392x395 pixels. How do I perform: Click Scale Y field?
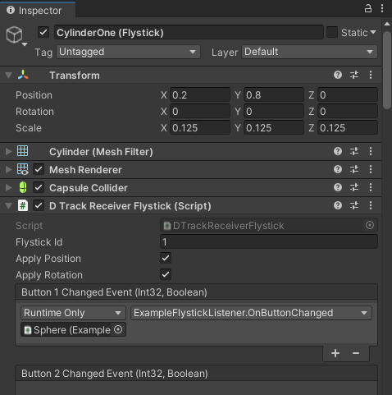(274, 128)
